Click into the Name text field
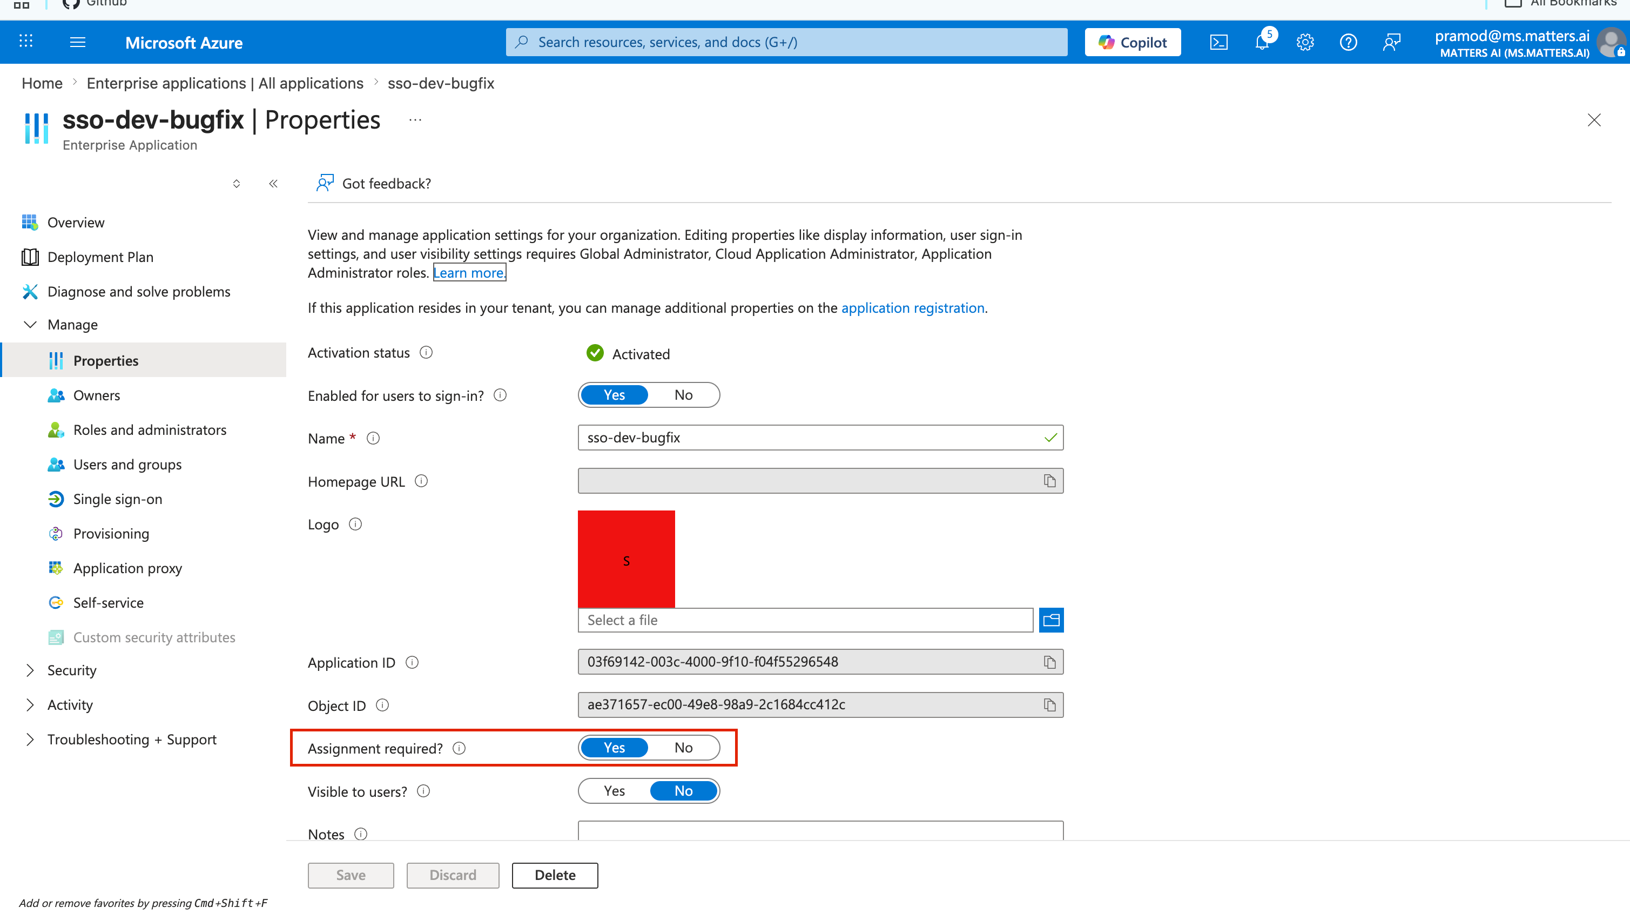This screenshot has height=914, width=1630. (x=821, y=438)
